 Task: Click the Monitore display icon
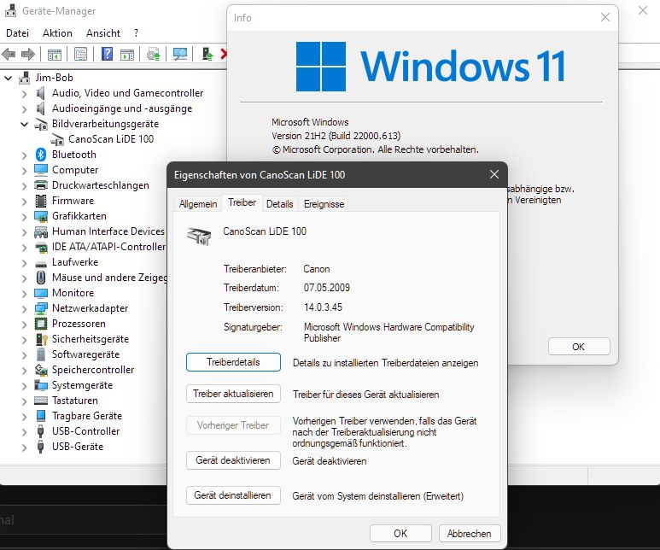click(x=41, y=293)
